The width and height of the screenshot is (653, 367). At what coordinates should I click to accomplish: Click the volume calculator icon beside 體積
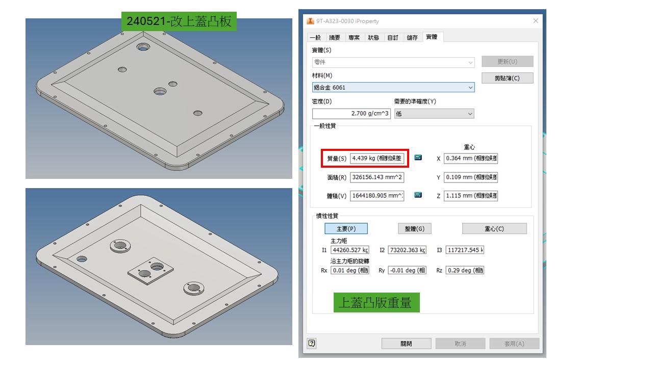point(418,195)
